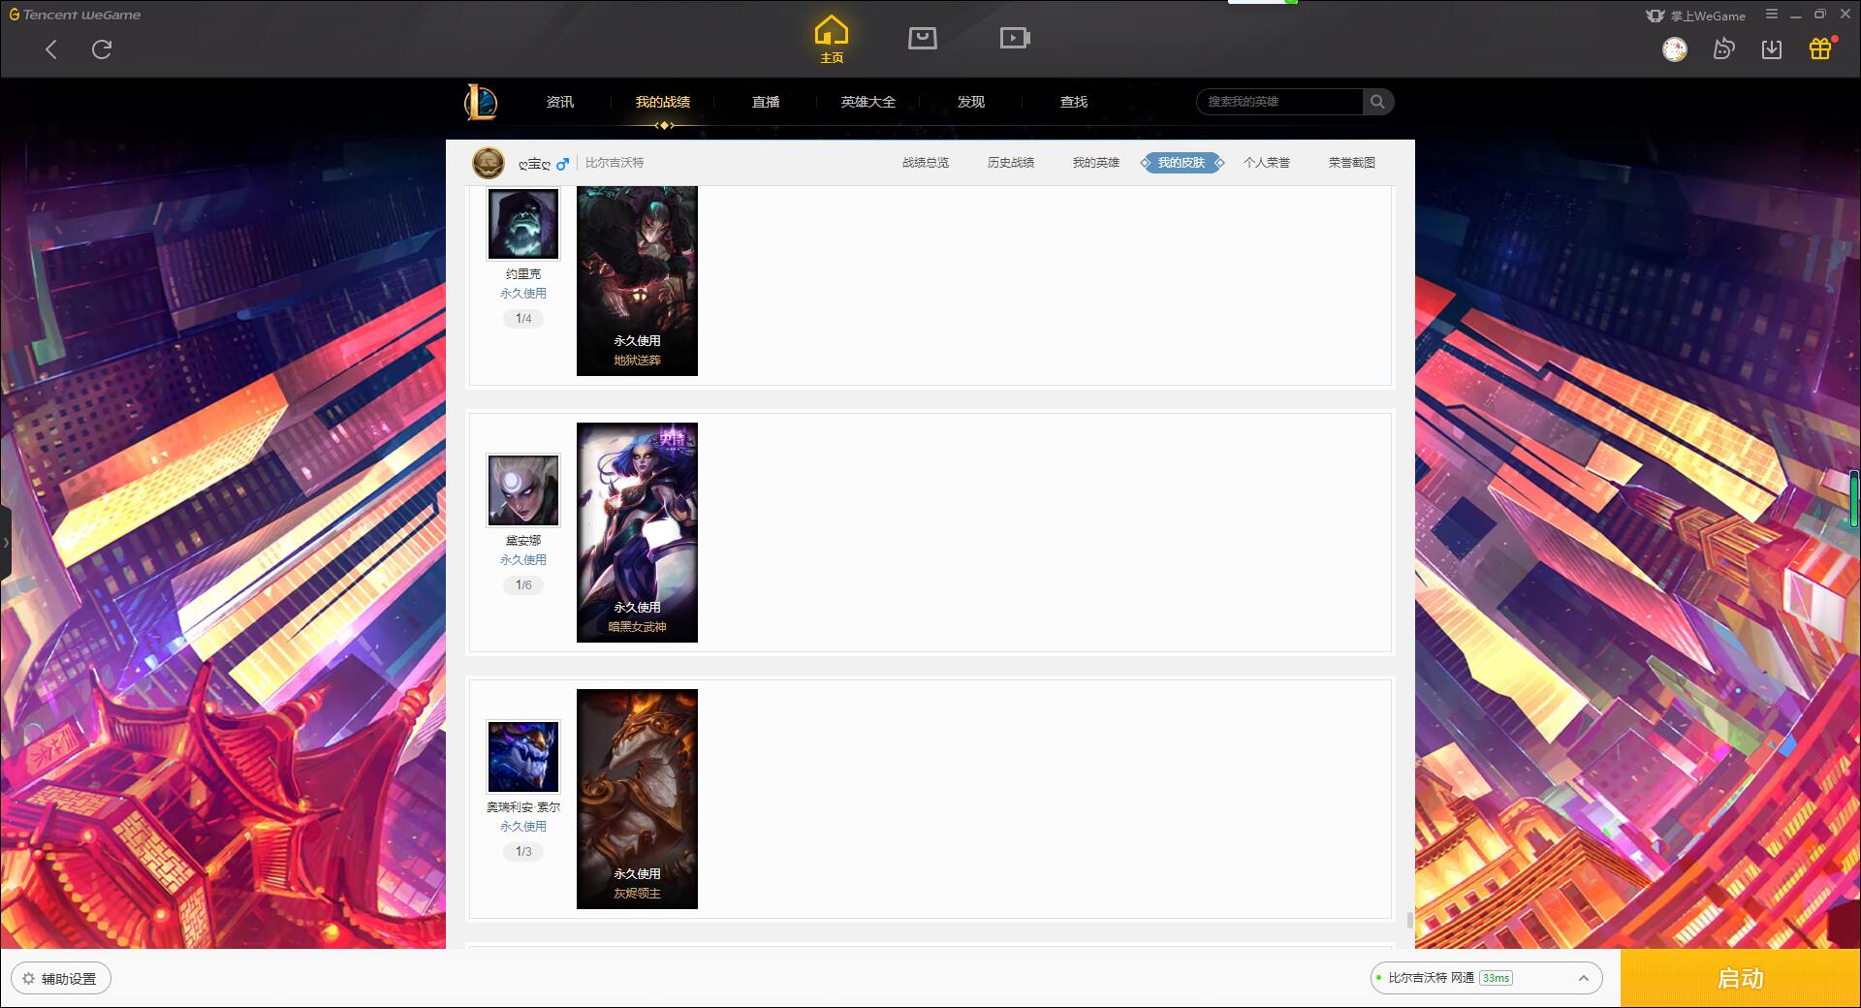This screenshot has width=1861, height=1008.
Task: Click 永久使用 under 黛安娜
Action: (523, 560)
